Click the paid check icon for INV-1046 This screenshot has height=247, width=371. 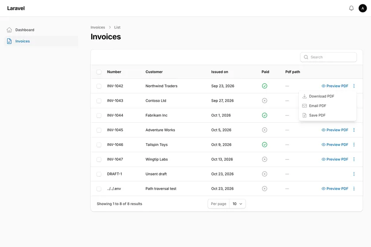point(265,144)
